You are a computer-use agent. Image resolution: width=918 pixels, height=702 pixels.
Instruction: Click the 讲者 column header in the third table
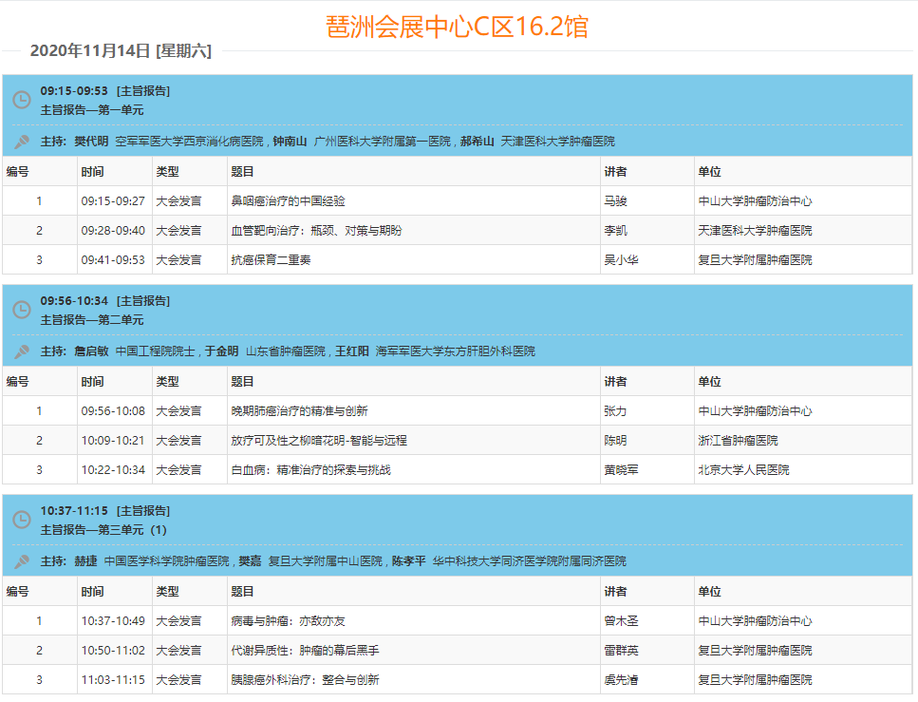tap(615, 592)
